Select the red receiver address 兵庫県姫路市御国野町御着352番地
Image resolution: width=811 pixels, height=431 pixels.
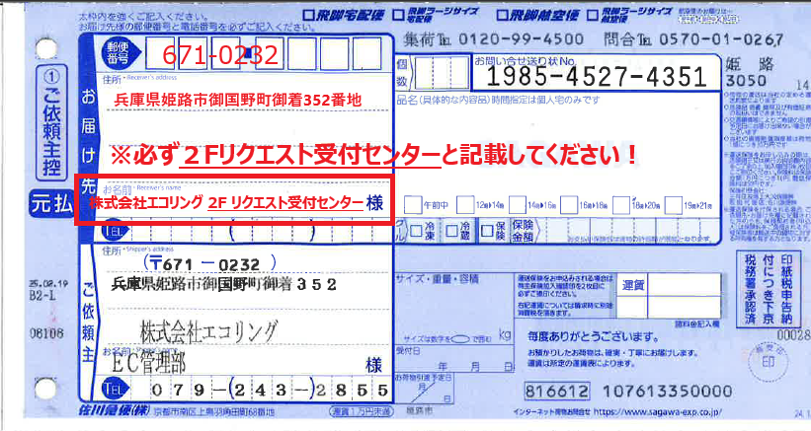(x=238, y=100)
